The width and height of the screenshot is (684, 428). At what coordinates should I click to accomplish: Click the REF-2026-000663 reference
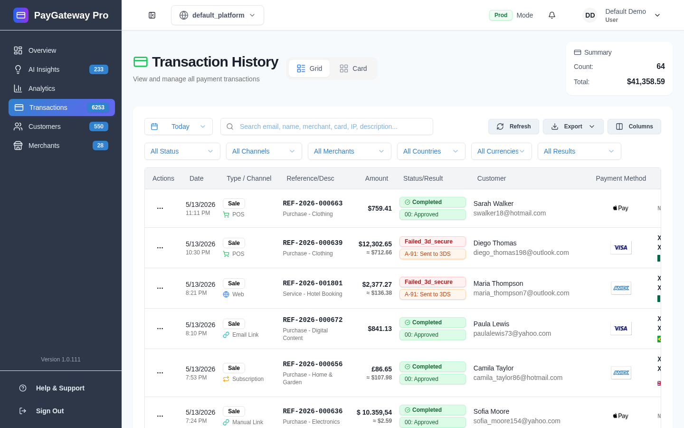(x=313, y=204)
